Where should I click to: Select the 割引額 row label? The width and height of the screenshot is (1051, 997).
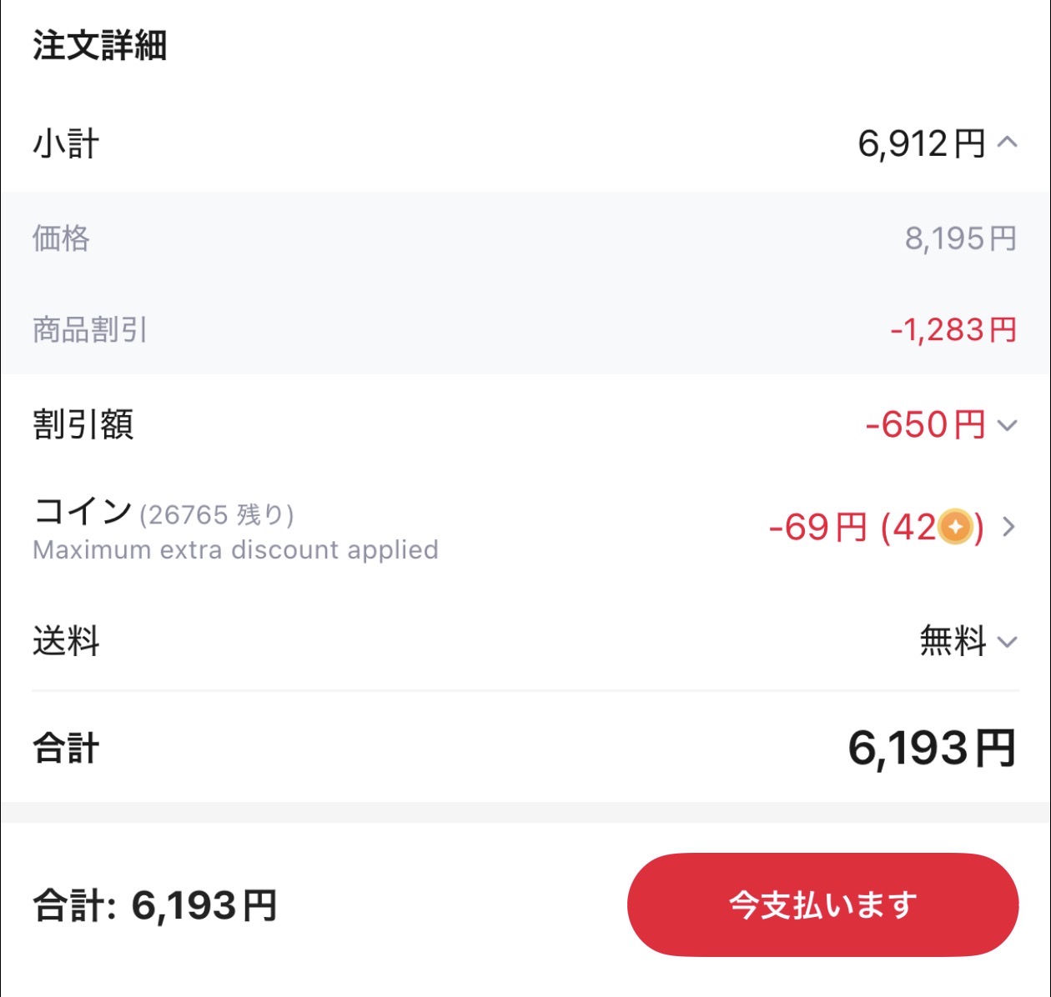click(x=83, y=426)
